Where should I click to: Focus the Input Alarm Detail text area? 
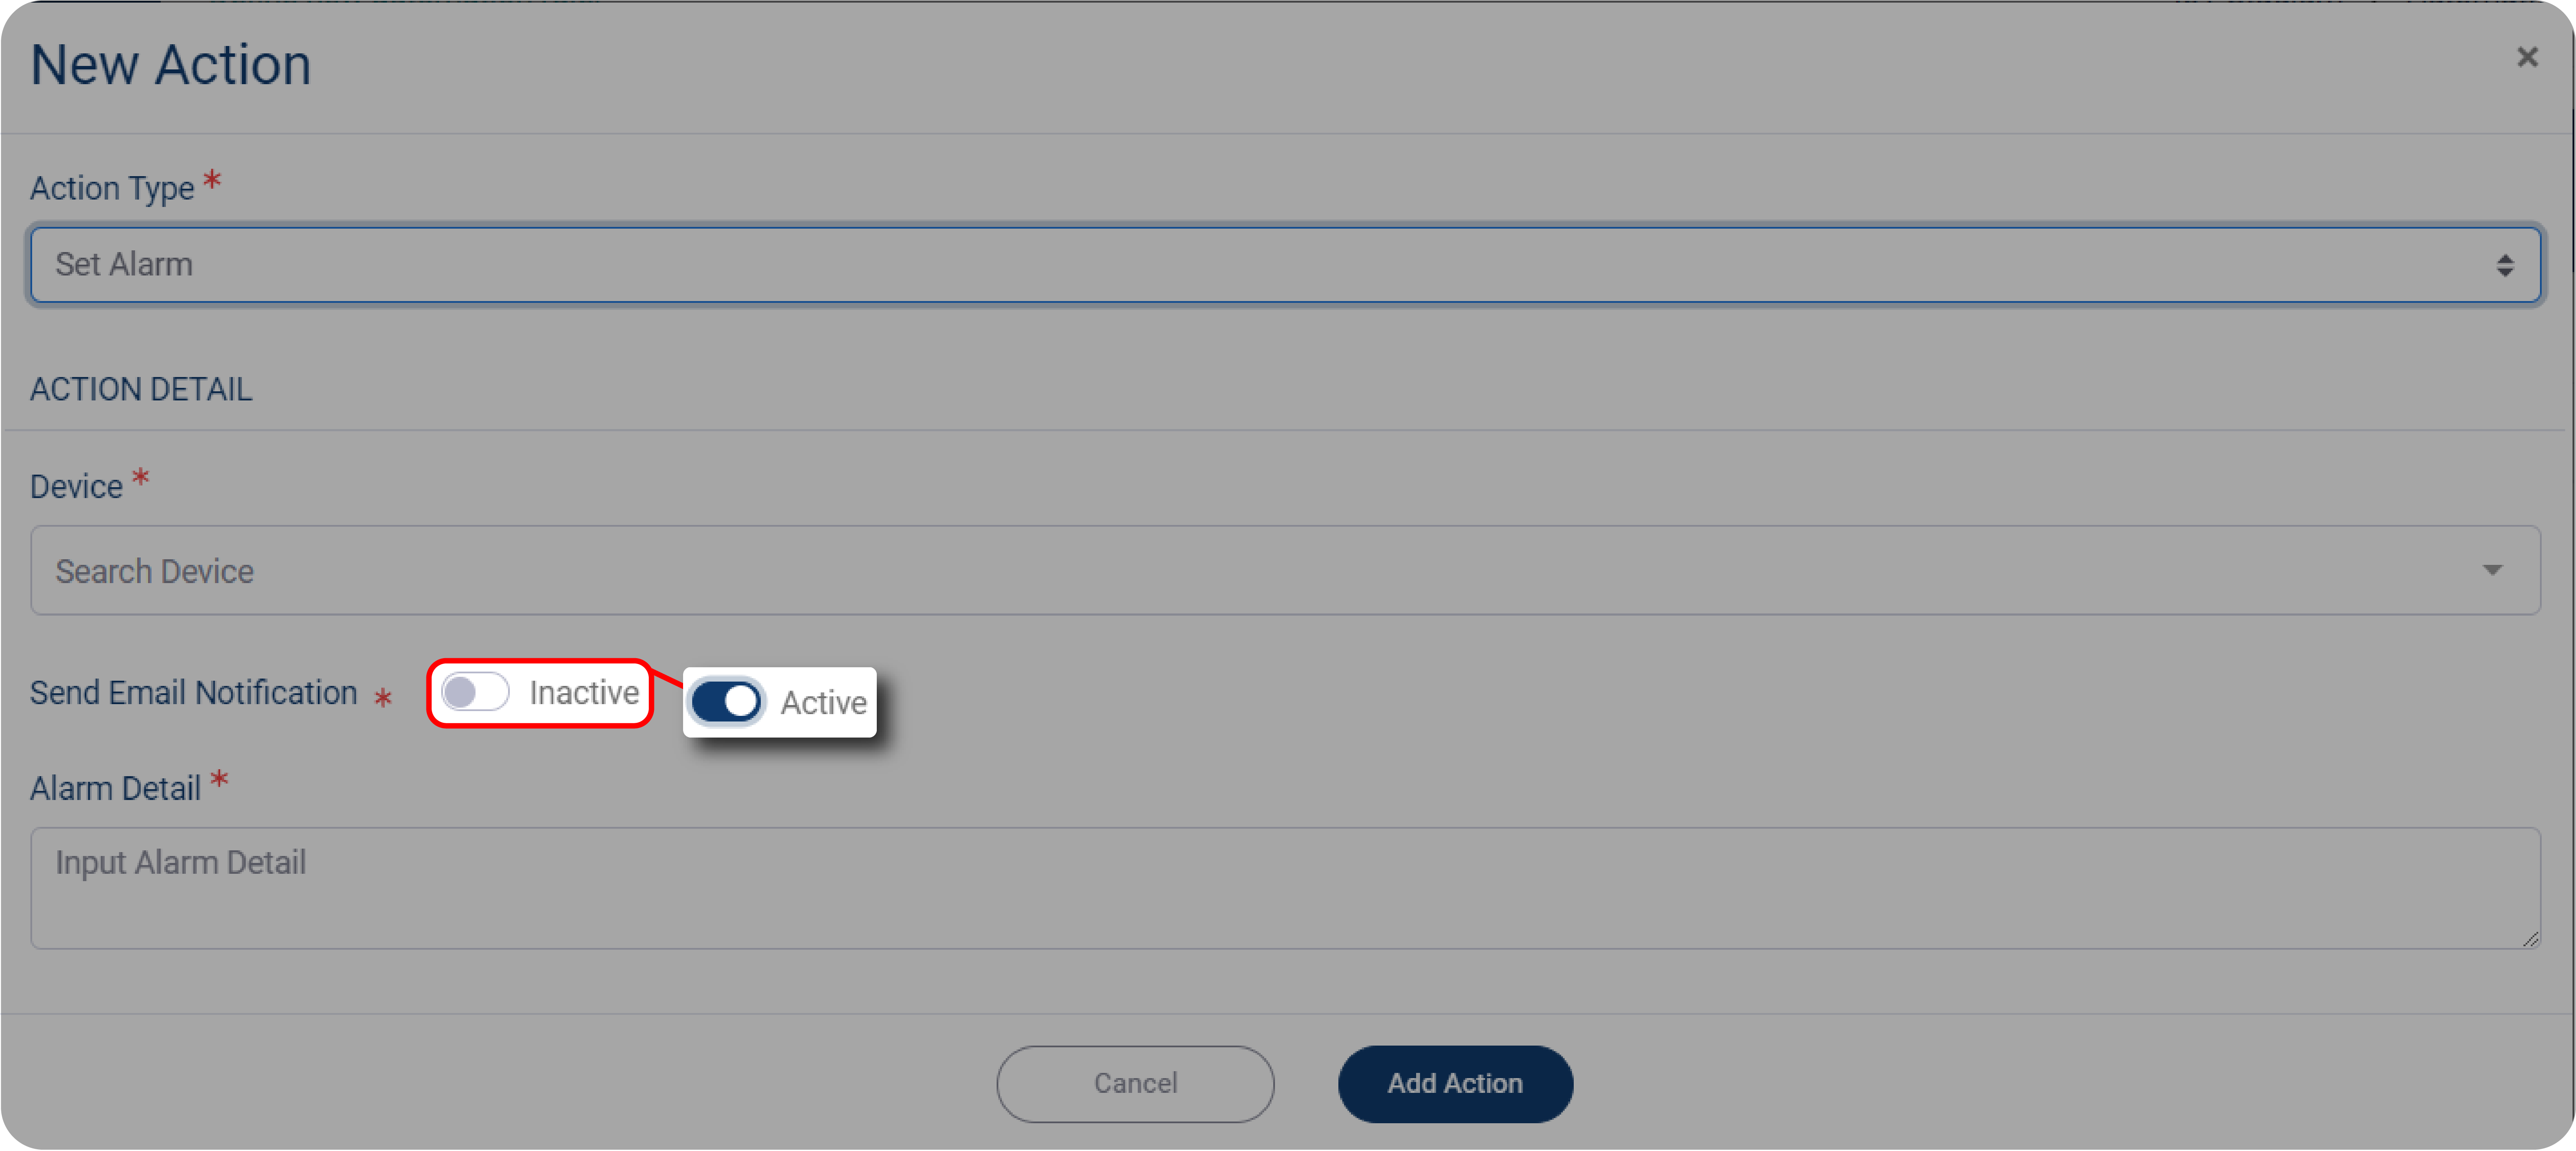pos(1285,887)
